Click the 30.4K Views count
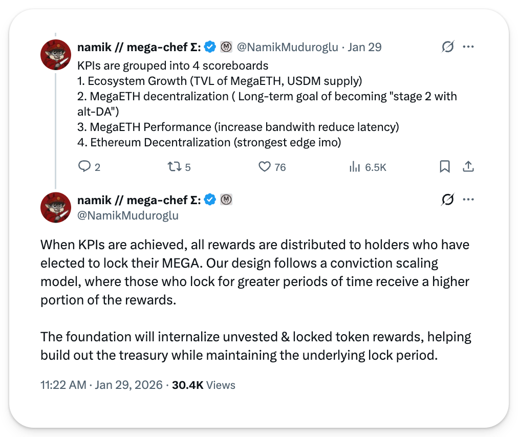Image resolution: width=518 pixels, height=437 pixels. [204, 385]
